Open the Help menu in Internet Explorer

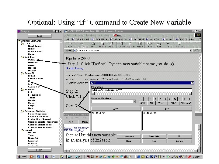tap(106, 35)
